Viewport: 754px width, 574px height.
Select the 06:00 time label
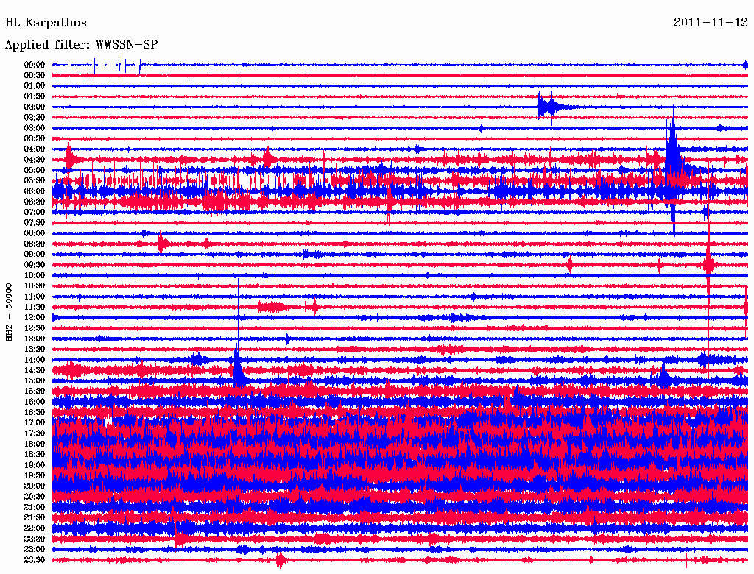coord(35,191)
